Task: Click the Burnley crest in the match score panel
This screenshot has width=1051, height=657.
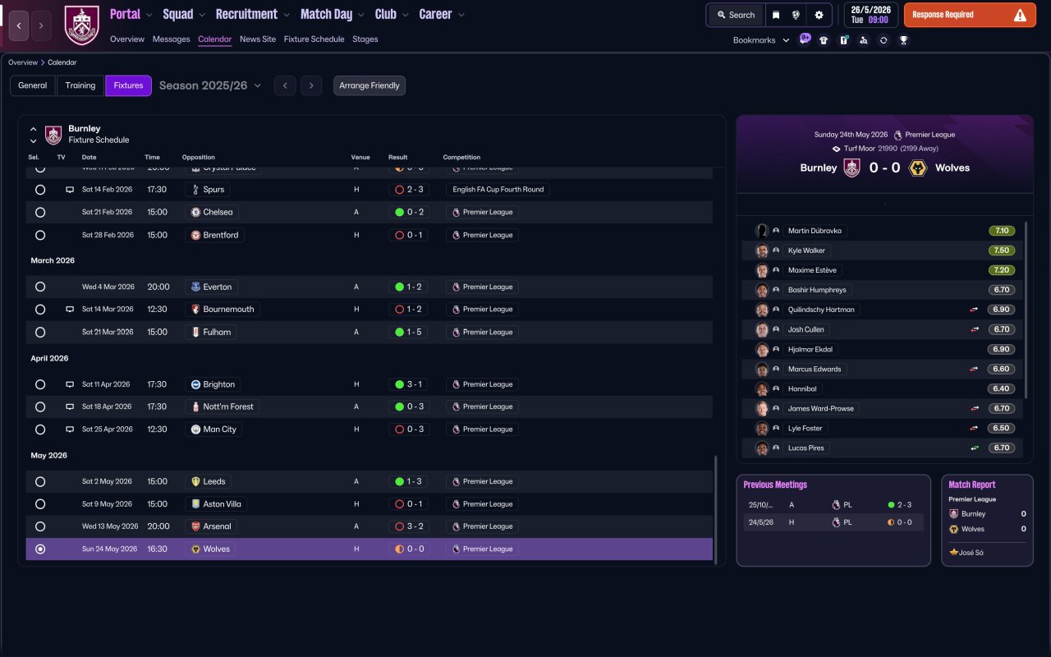Action: tap(851, 168)
